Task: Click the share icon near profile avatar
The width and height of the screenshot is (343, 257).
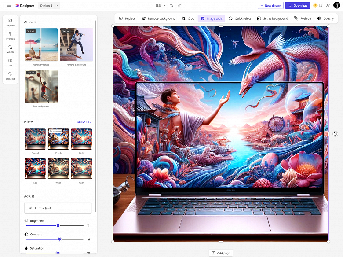Action: [x=328, y=5]
